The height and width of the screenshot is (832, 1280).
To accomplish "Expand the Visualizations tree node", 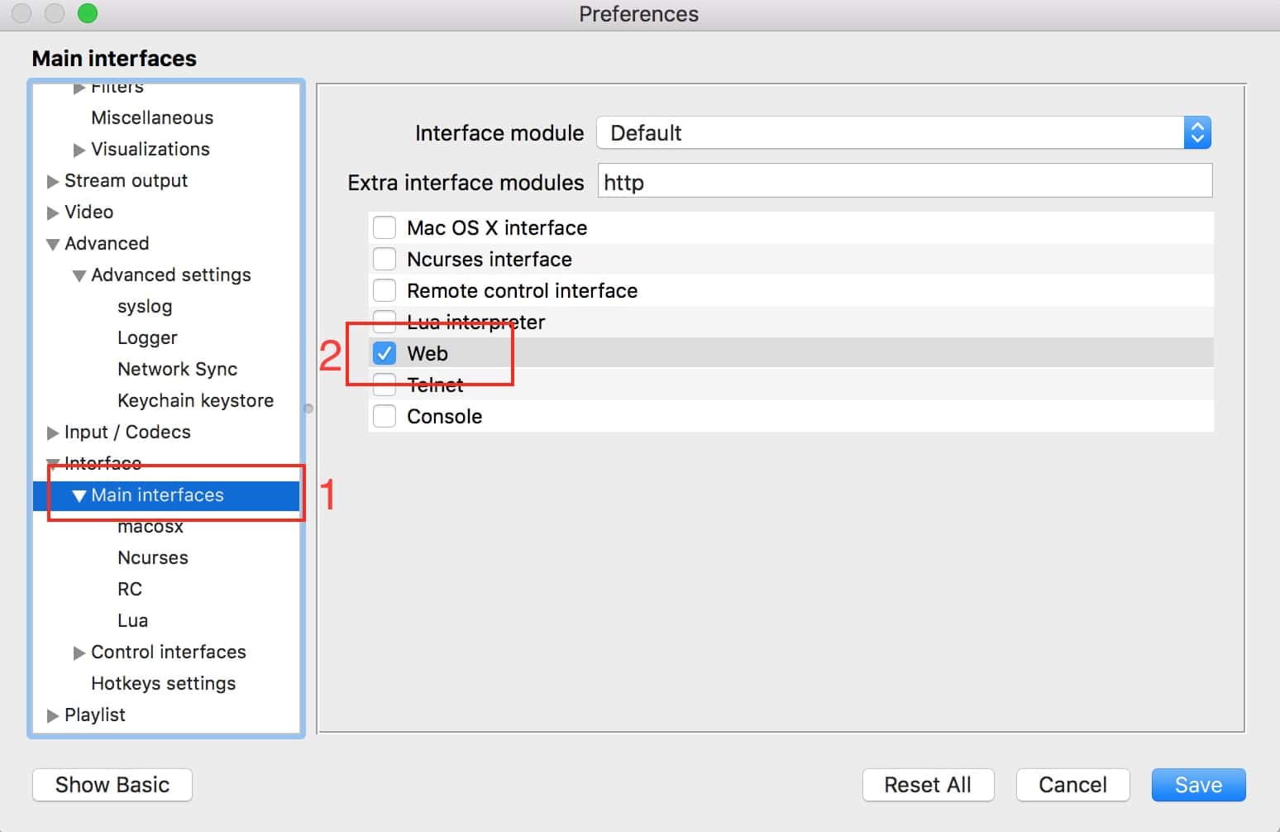I will tap(79, 150).
